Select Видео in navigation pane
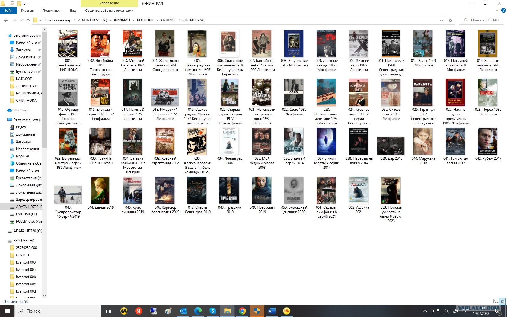Screen dimensions: 507x317 [x=21, y=127]
